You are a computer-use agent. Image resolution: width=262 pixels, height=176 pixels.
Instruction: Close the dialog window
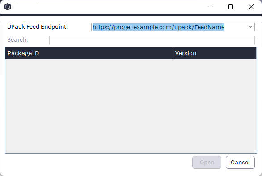coord(251,7)
